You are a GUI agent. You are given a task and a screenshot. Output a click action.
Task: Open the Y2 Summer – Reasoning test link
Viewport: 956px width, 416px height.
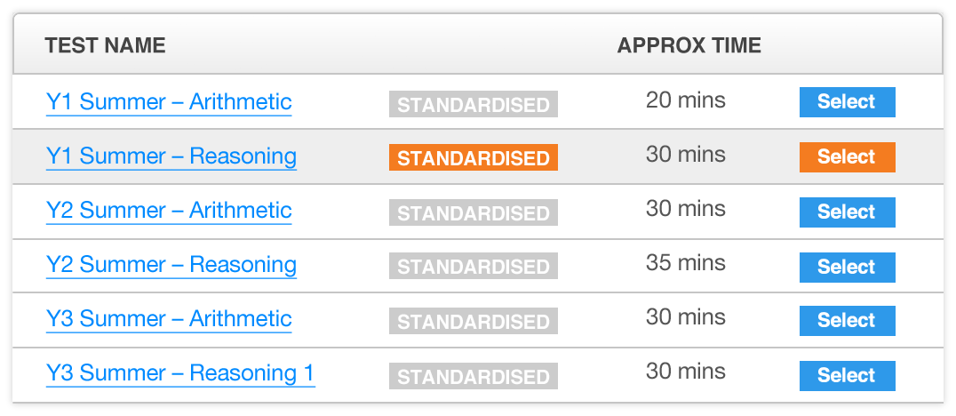[171, 265]
